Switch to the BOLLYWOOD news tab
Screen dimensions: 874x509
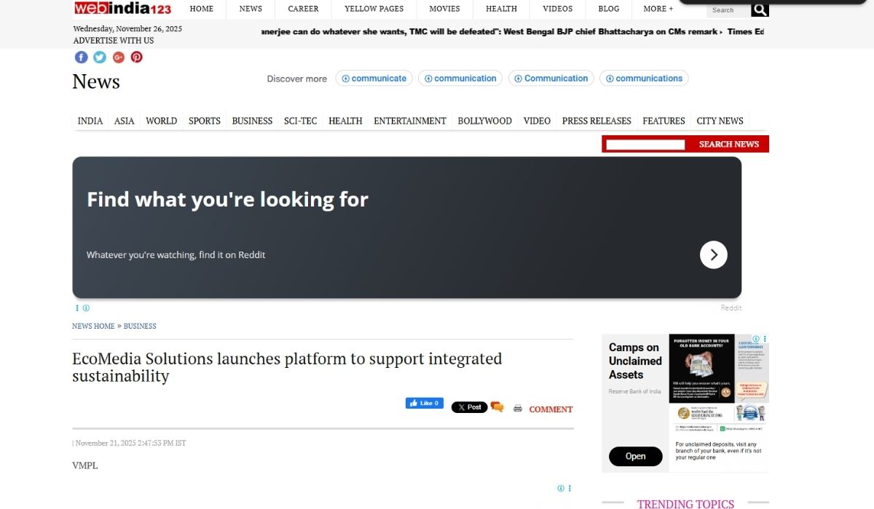click(x=484, y=121)
